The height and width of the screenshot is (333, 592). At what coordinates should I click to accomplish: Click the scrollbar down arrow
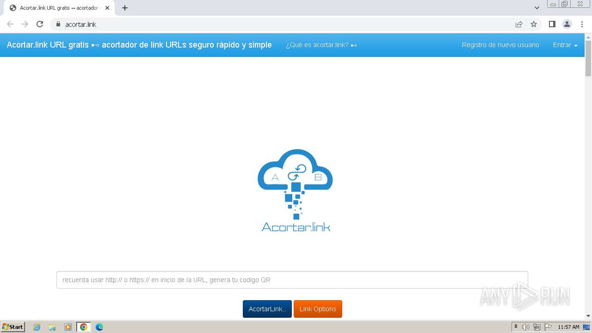[588, 316]
